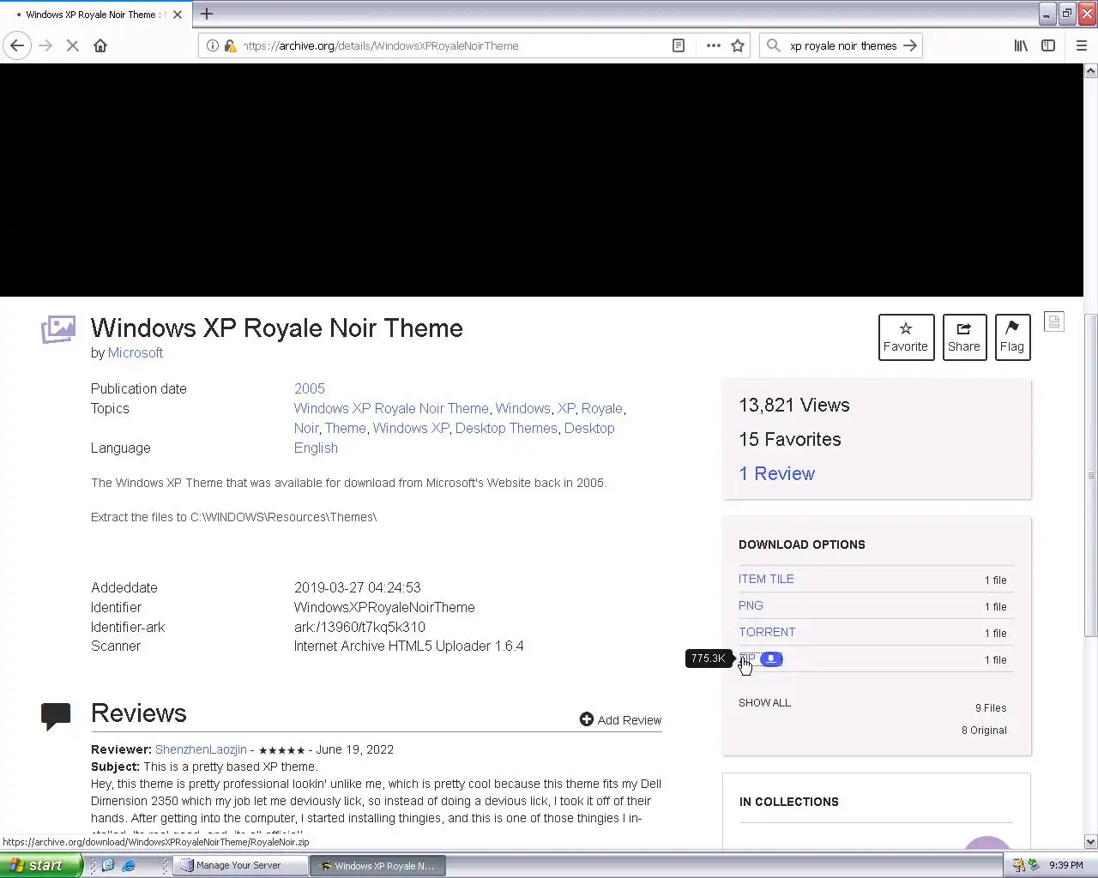
Task: Click the black image viewer area
Action: (541, 180)
